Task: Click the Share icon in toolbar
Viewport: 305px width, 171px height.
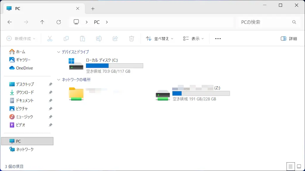Action: point(115,39)
